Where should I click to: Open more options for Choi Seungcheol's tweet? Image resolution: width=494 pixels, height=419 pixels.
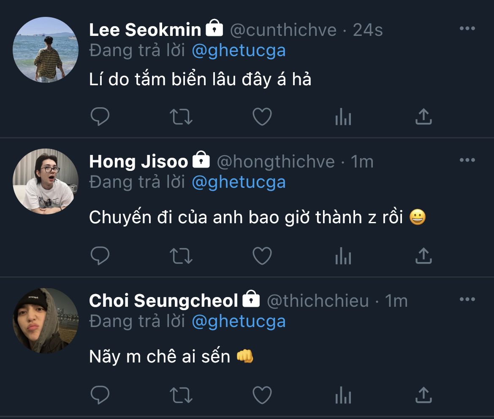pyautogui.click(x=467, y=300)
